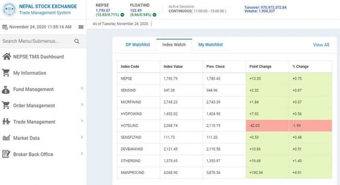Open the My Watchlist tab

click(210, 45)
